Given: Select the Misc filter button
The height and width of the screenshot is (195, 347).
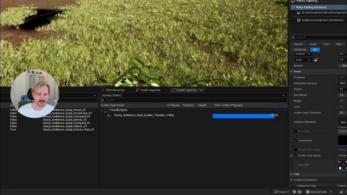Looking at the screenshot, I should point(339,44).
